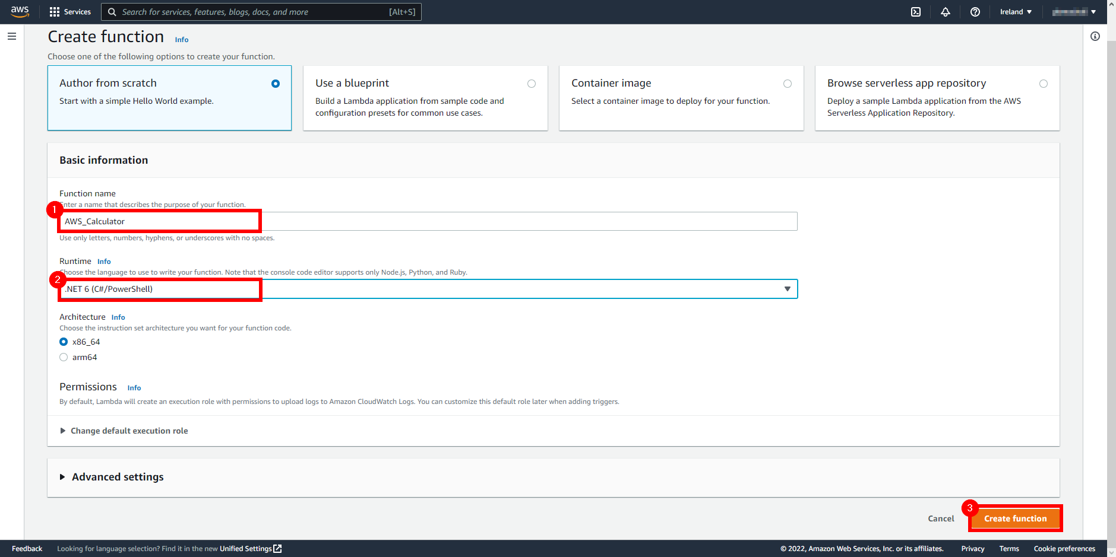Open the Runtime dropdown
Screen dimensions: 1116x557
click(787, 289)
